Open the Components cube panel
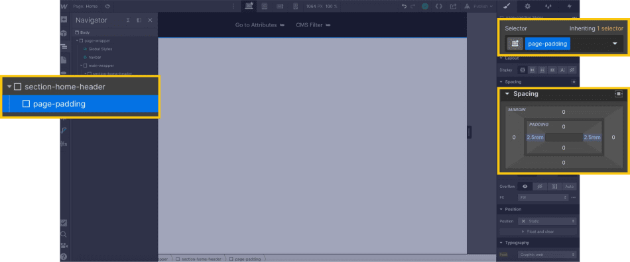The height and width of the screenshot is (262, 630). tap(64, 33)
